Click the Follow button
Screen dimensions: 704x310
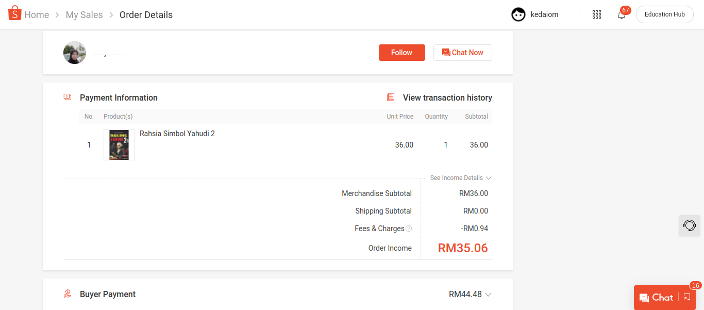401,53
